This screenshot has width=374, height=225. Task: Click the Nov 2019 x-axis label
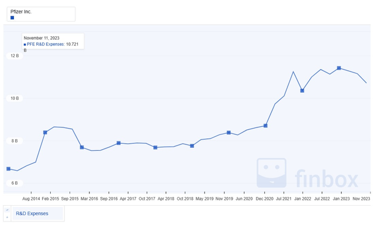click(224, 199)
